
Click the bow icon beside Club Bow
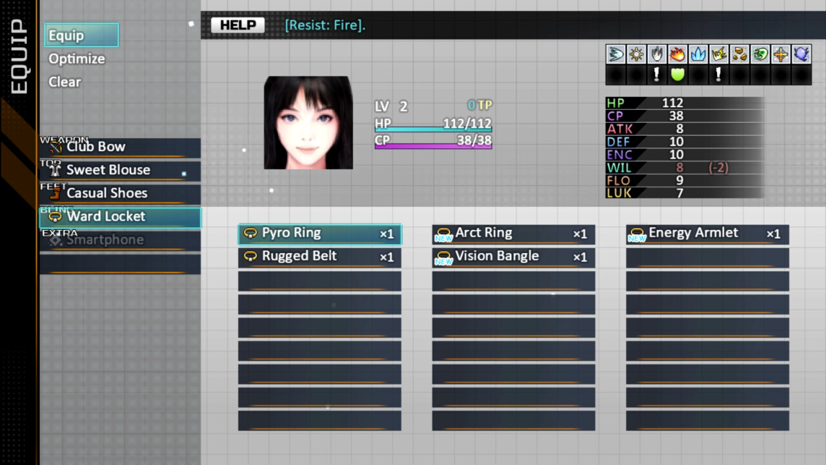click(x=54, y=147)
